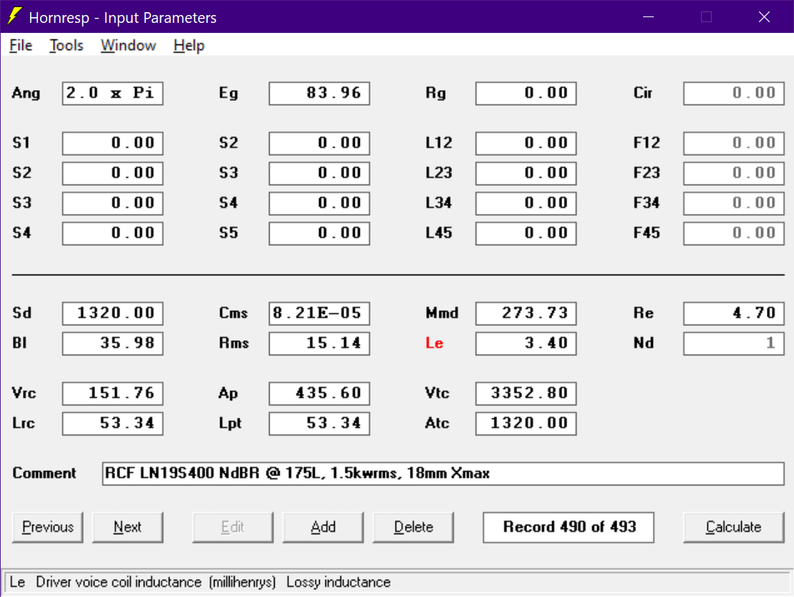Select the Sd field 1320.00

pos(113,313)
